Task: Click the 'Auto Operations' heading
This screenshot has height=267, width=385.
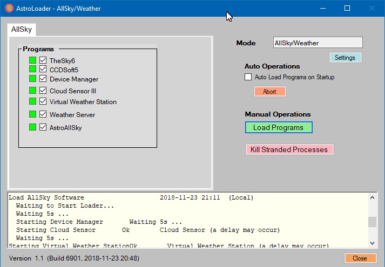Action: pyautogui.click(x=272, y=66)
